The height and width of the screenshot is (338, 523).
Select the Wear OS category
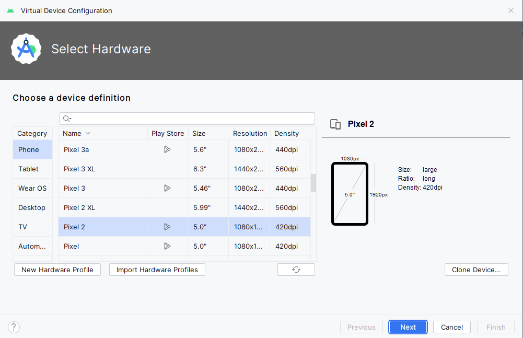coord(32,188)
